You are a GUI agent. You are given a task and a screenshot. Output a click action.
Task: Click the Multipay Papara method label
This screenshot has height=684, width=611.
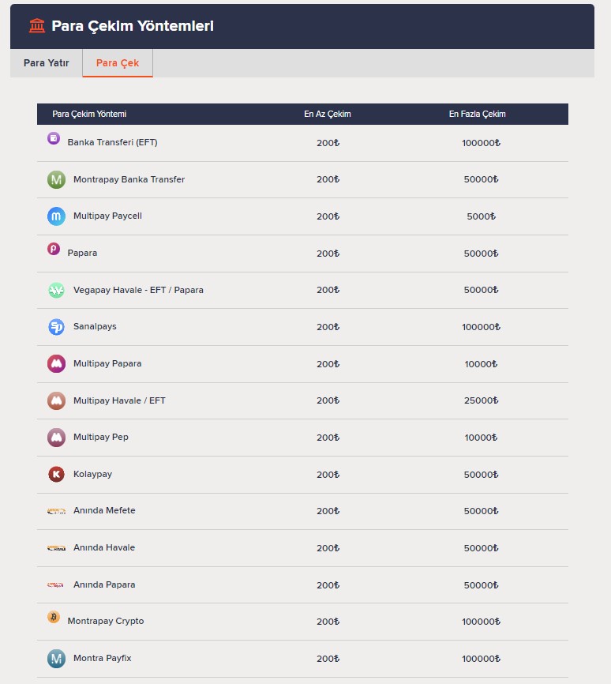click(107, 363)
